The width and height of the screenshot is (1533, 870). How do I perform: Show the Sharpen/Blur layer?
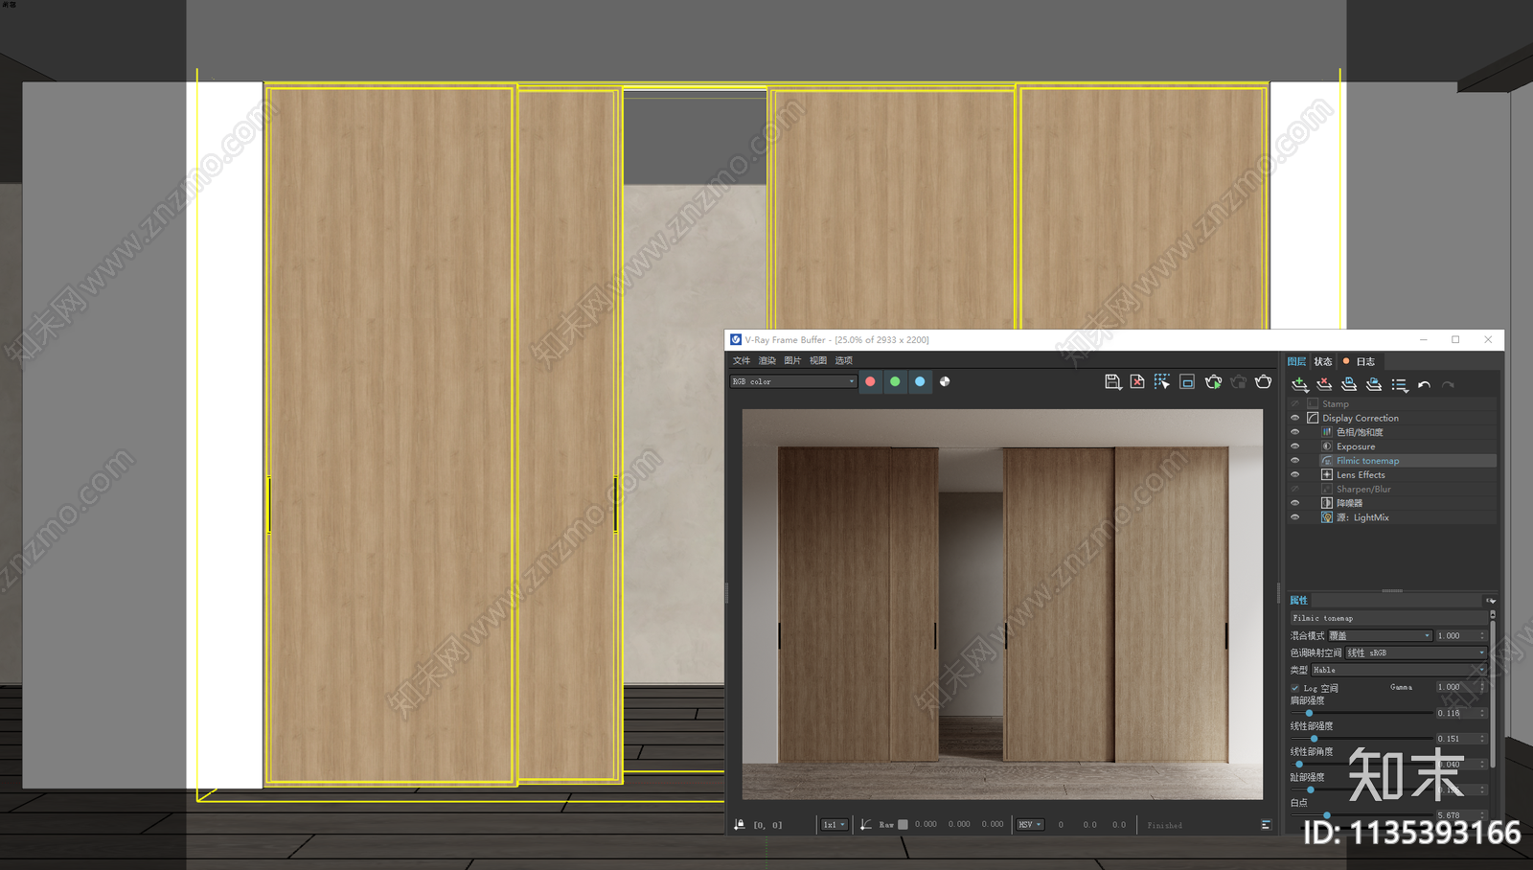click(1295, 489)
